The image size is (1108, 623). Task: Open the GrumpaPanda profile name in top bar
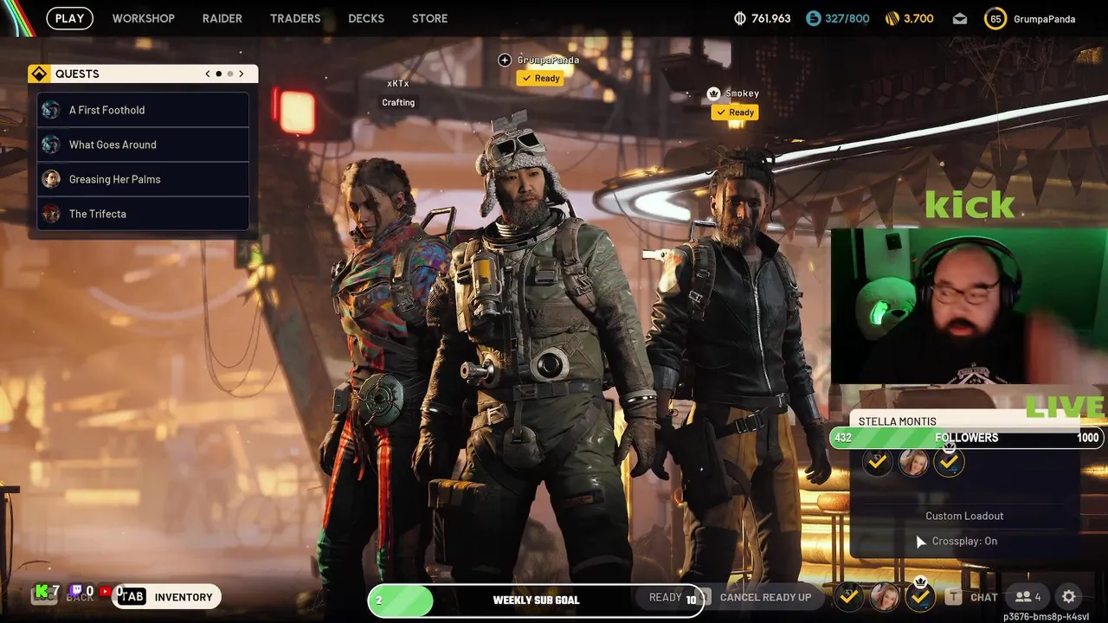coord(1044,18)
